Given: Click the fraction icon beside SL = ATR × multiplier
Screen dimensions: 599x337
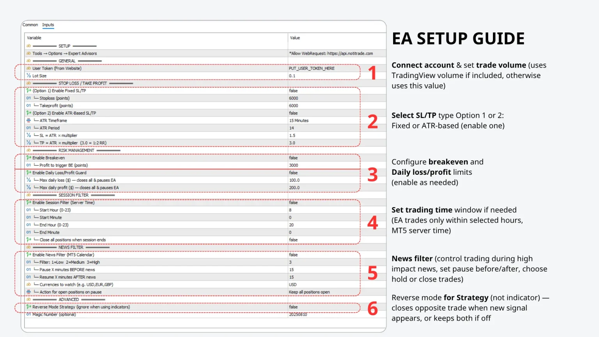Looking at the screenshot, I should tap(28, 135).
